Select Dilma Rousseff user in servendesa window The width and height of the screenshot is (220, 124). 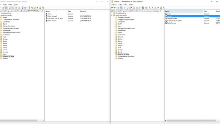point(172,18)
